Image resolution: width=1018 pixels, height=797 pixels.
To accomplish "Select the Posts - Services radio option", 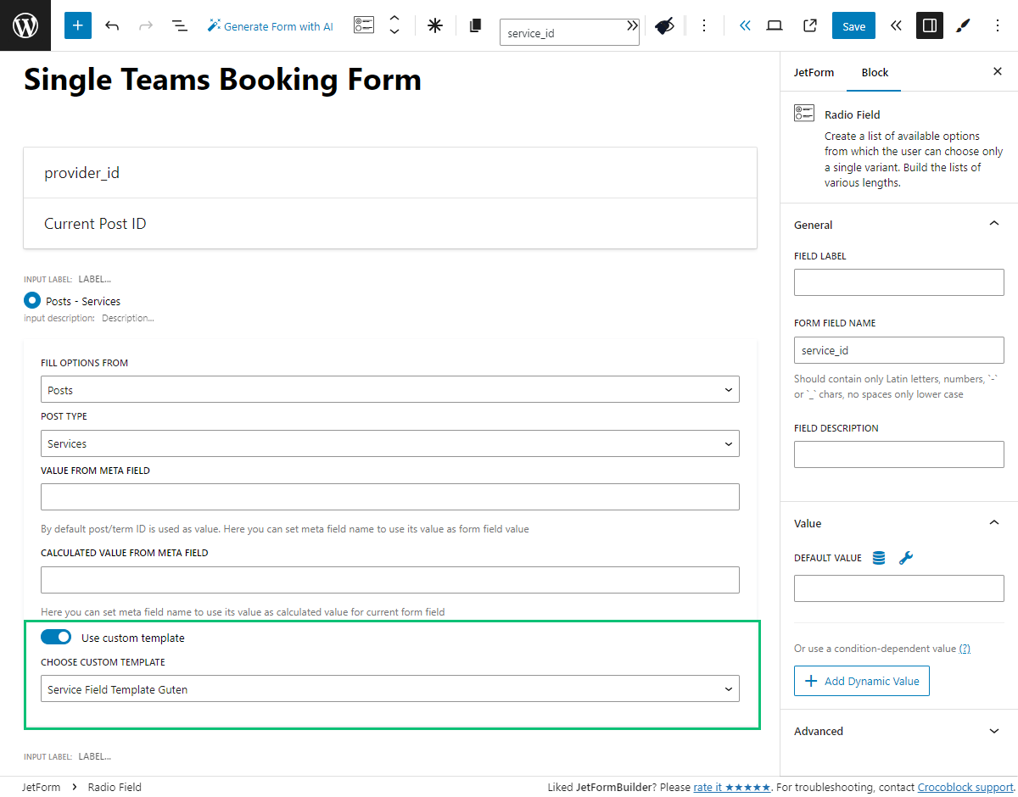I will point(31,300).
